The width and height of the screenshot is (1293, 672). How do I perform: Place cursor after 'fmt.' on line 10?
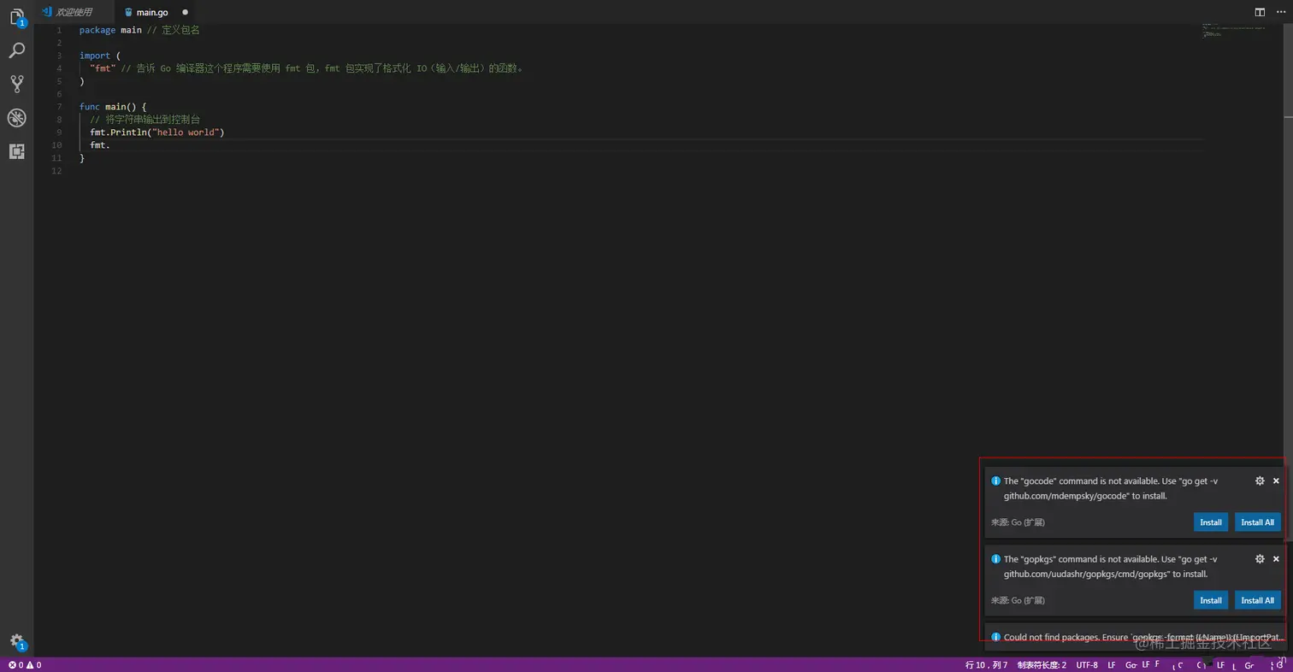tap(111, 145)
